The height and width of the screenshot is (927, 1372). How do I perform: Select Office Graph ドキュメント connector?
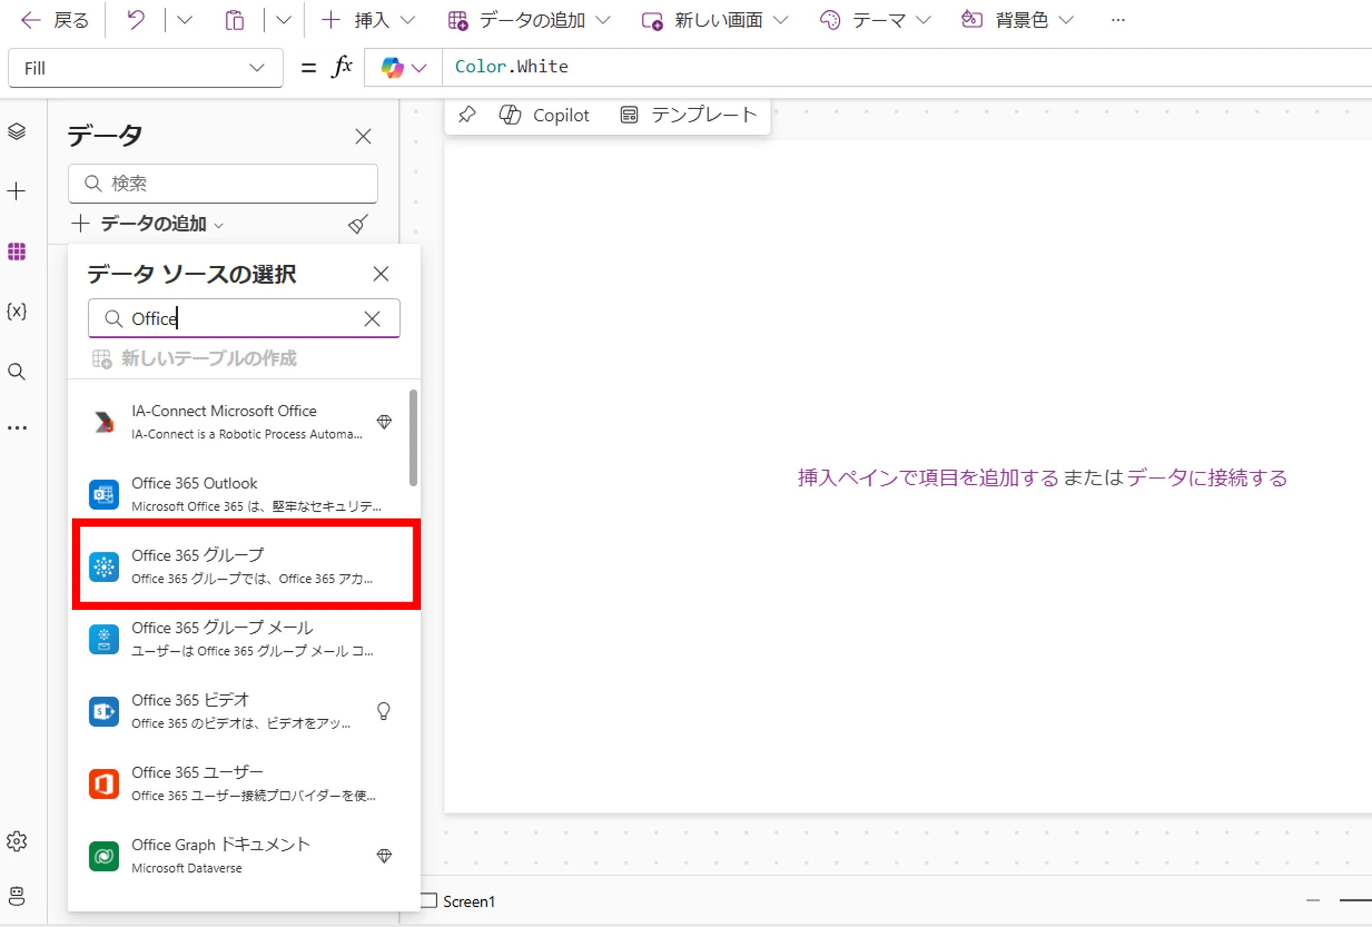(x=244, y=856)
